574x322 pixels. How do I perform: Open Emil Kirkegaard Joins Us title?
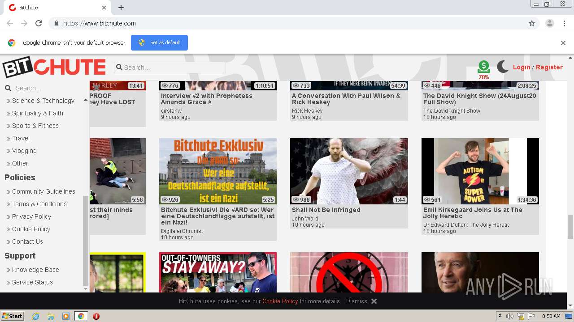click(473, 213)
